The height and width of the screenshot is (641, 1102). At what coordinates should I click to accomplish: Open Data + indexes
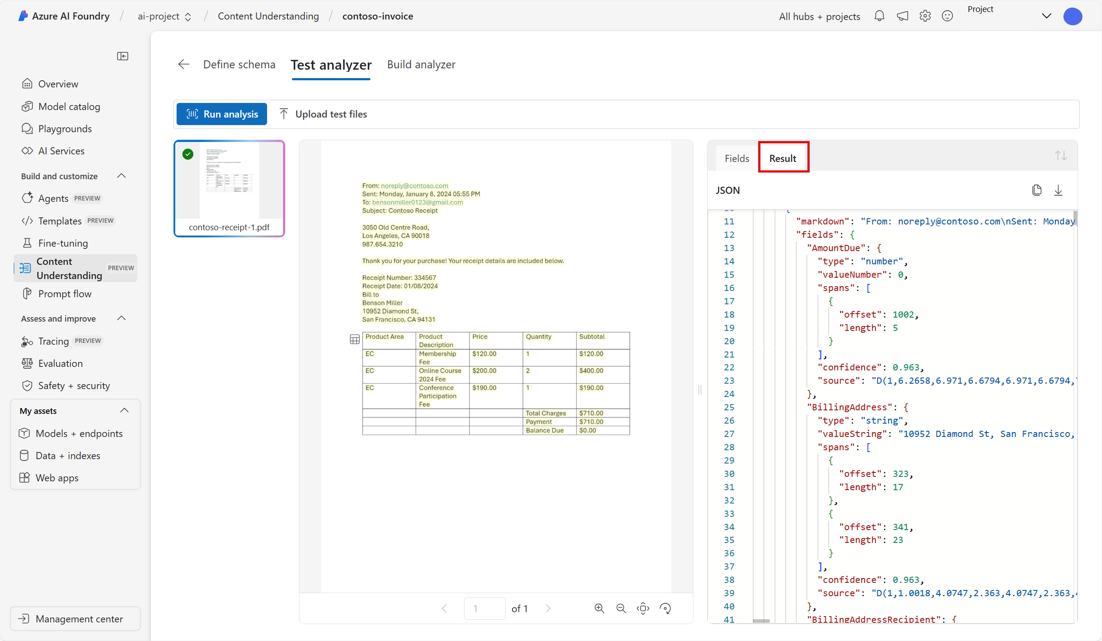click(x=60, y=456)
